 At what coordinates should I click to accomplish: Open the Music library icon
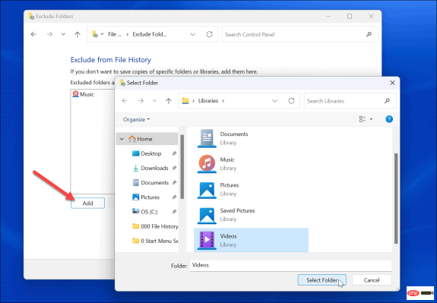(207, 164)
